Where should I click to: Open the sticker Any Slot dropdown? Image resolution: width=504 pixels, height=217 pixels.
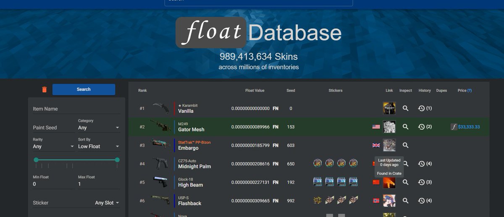pyautogui.click(x=107, y=203)
